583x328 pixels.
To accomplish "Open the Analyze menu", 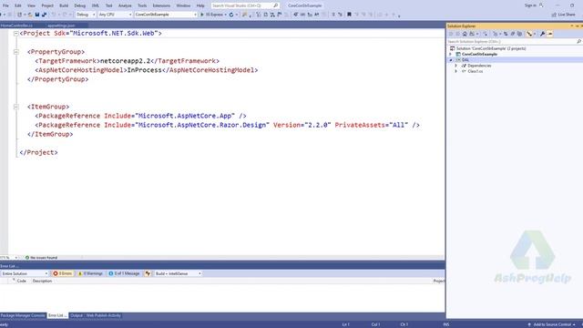I will pos(125,5).
